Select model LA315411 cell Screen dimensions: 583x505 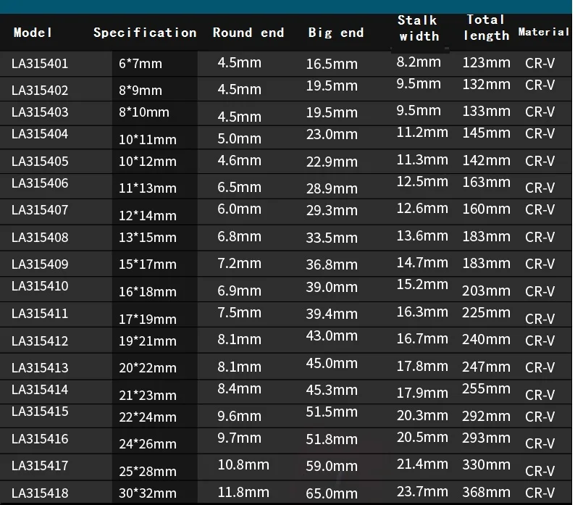[40, 314]
